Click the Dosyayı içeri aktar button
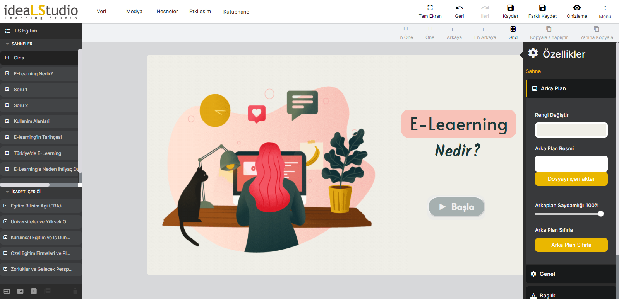Image resolution: width=619 pixels, height=299 pixels. [x=571, y=179]
